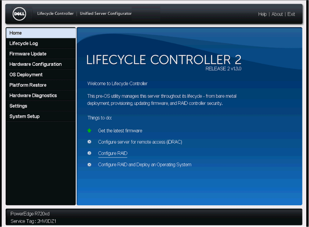Screen dimensions: 309x227
Task: Open the About page
Action: [x=277, y=14]
